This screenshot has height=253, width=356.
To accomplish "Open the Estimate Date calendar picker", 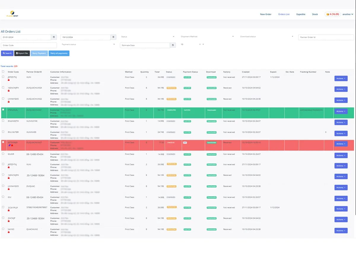I will point(173,45).
